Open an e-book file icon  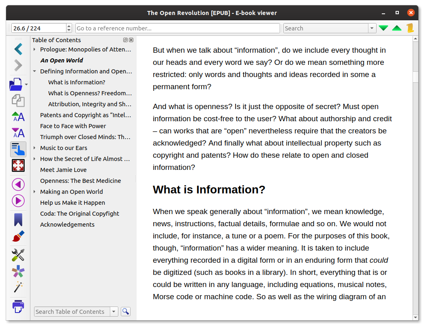coord(16,84)
